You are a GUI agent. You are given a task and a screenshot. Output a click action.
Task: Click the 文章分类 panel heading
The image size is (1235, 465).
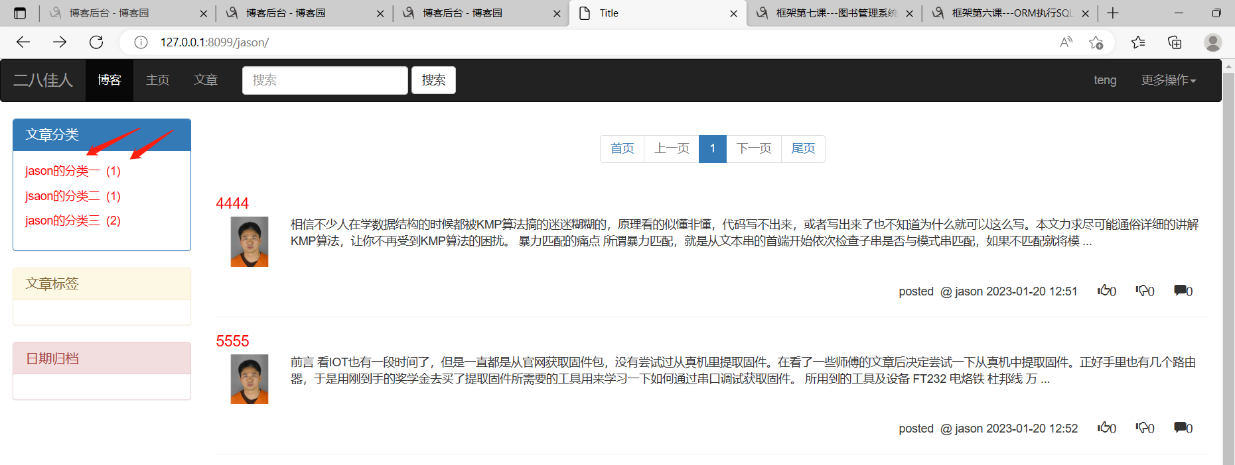pyautogui.click(x=102, y=135)
